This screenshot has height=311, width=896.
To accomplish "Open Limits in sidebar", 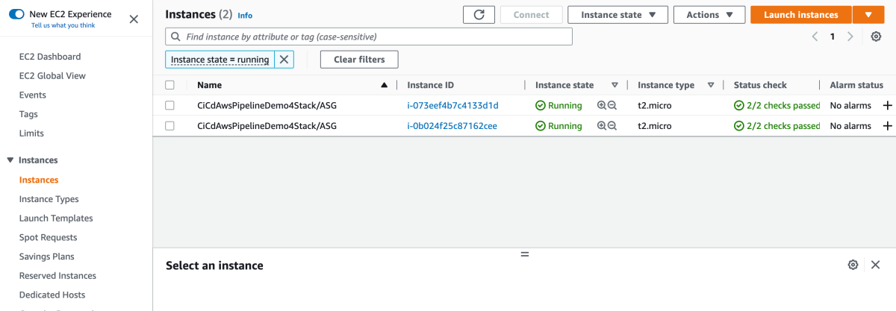I will [x=31, y=133].
